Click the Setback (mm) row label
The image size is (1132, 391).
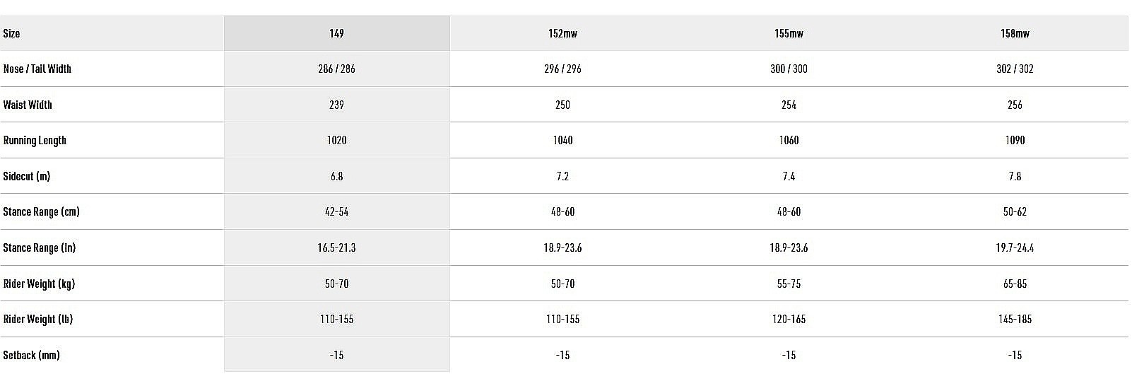[x=31, y=355]
